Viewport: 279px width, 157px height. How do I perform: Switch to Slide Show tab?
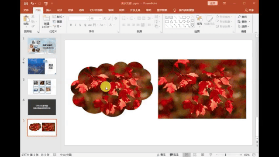tap(96, 10)
